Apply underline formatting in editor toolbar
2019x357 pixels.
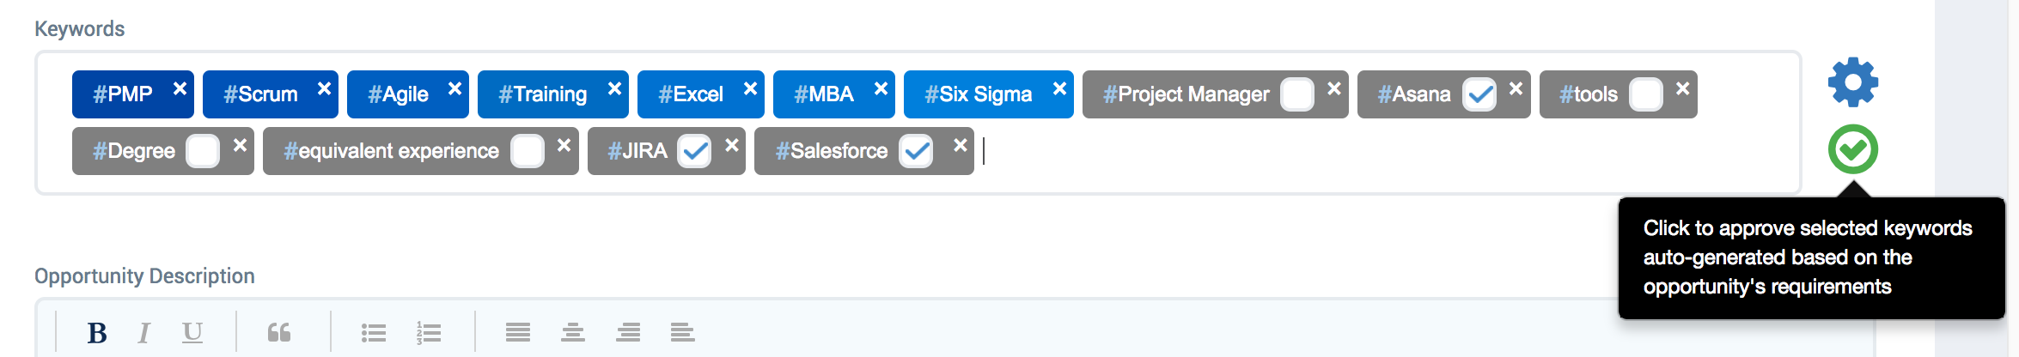[192, 332]
